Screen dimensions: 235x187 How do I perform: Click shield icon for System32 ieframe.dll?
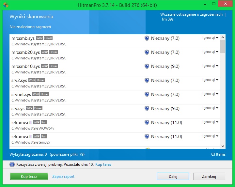click(x=147, y=136)
